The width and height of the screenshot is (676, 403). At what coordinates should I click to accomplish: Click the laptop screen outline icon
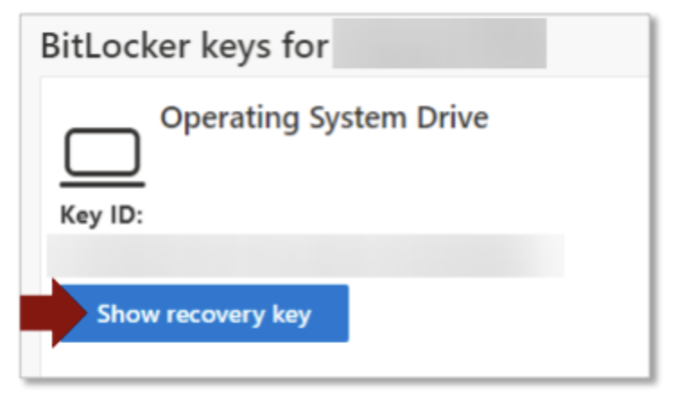(102, 152)
